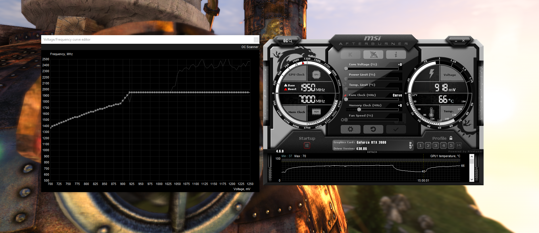Click the 7000 MHz memory clock readout

coord(312,99)
